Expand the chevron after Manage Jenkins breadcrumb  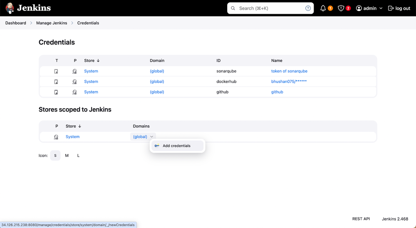72,23
